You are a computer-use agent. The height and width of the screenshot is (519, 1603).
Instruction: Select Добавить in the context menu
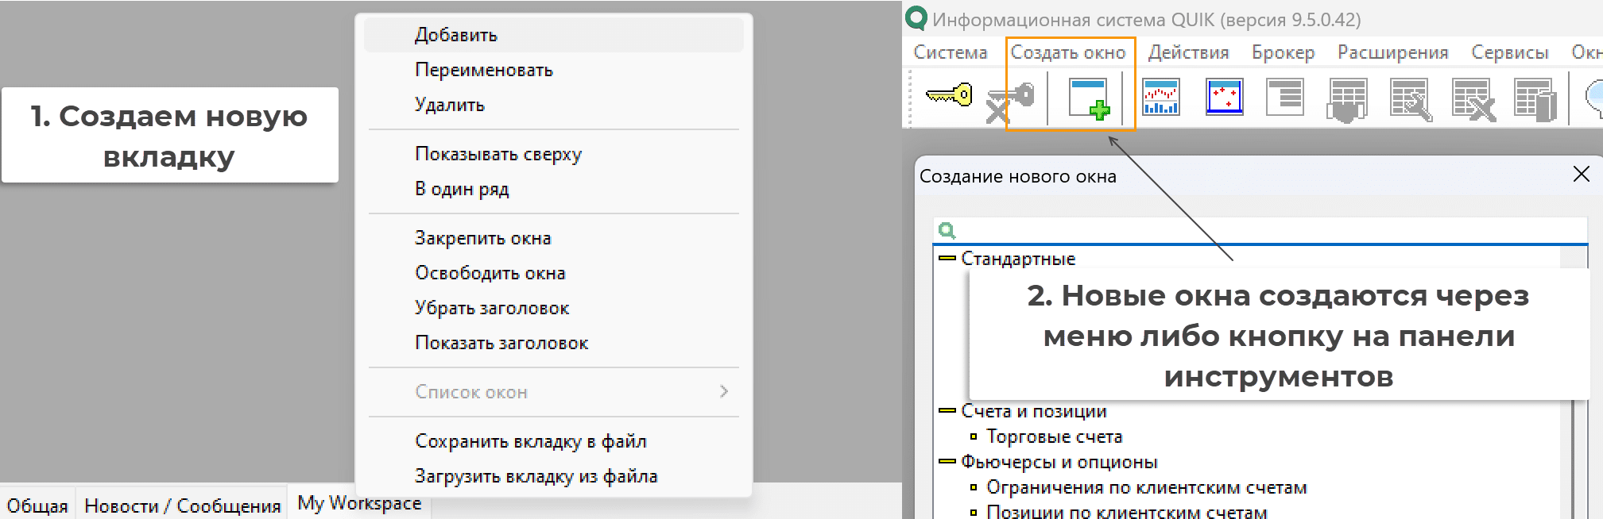coord(456,35)
